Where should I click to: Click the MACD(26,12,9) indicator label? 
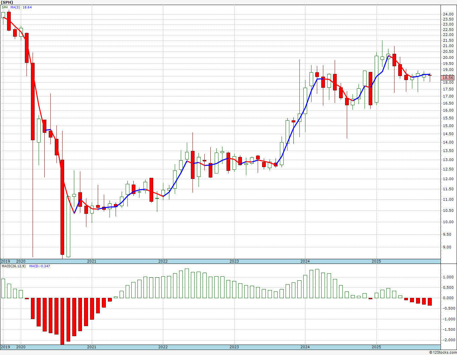click(13, 266)
